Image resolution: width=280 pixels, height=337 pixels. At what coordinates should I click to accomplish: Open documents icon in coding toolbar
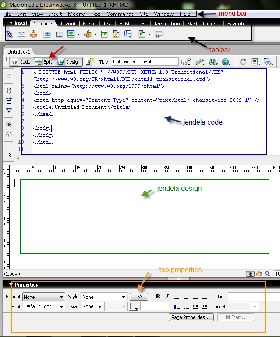[x=9, y=76]
